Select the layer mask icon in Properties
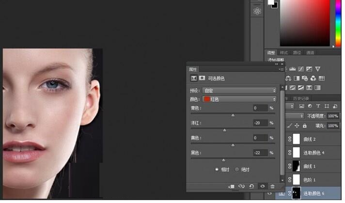Image resolution: width=345 pixels, height=203 pixels. 202,78
